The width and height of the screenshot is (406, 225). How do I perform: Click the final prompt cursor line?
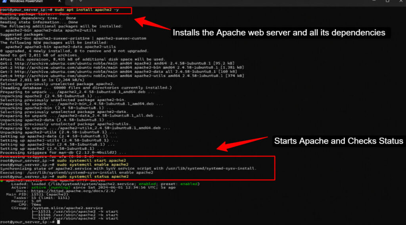[30, 222]
